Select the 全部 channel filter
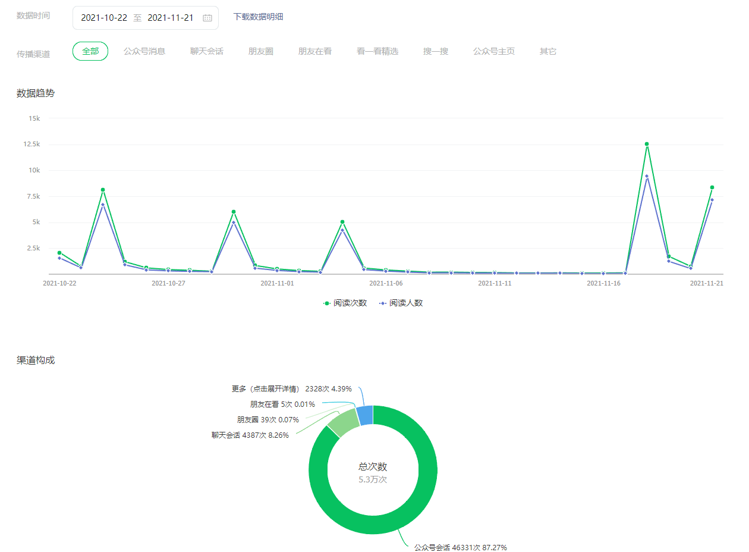 90,51
